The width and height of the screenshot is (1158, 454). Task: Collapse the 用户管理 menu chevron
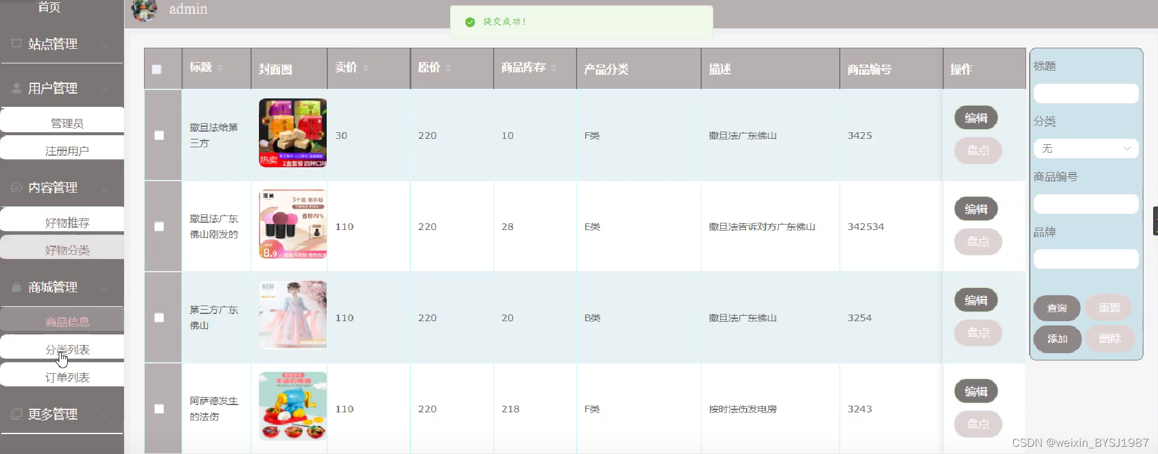click(x=105, y=89)
